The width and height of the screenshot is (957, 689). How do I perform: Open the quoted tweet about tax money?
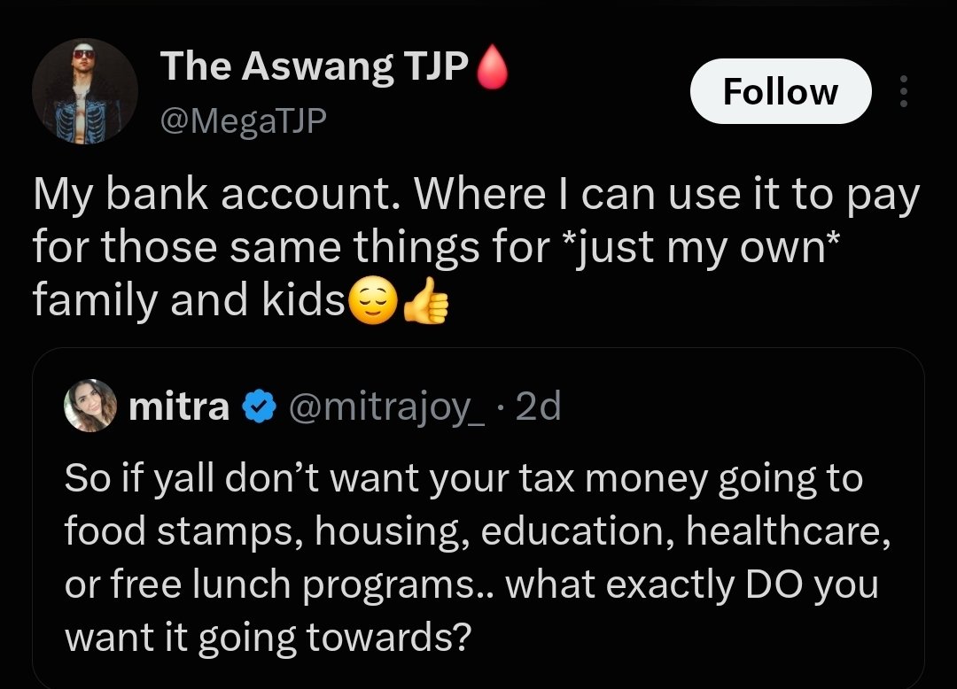point(478,518)
